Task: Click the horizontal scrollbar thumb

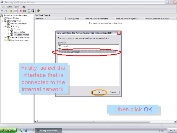Action: 93,121
